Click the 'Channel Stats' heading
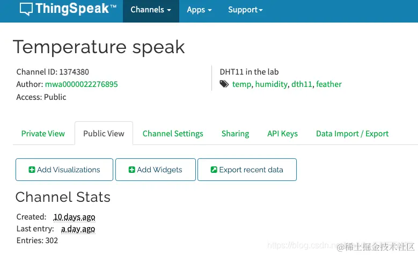Image resolution: width=418 pixels, height=255 pixels. point(63,198)
